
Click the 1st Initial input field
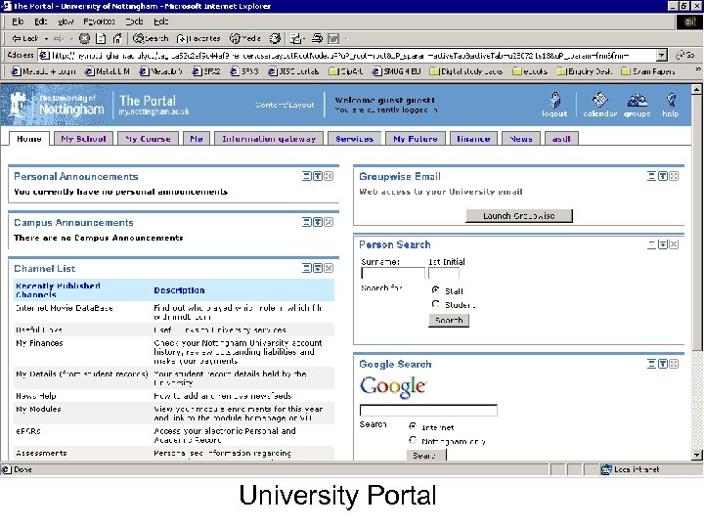point(444,273)
